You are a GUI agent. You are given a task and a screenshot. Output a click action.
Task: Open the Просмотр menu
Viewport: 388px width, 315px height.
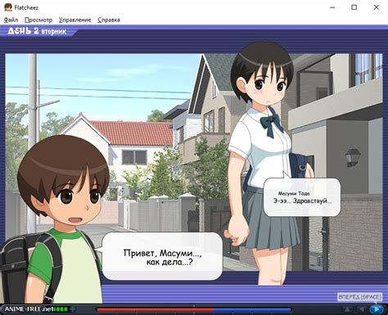(x=38, y=20)
